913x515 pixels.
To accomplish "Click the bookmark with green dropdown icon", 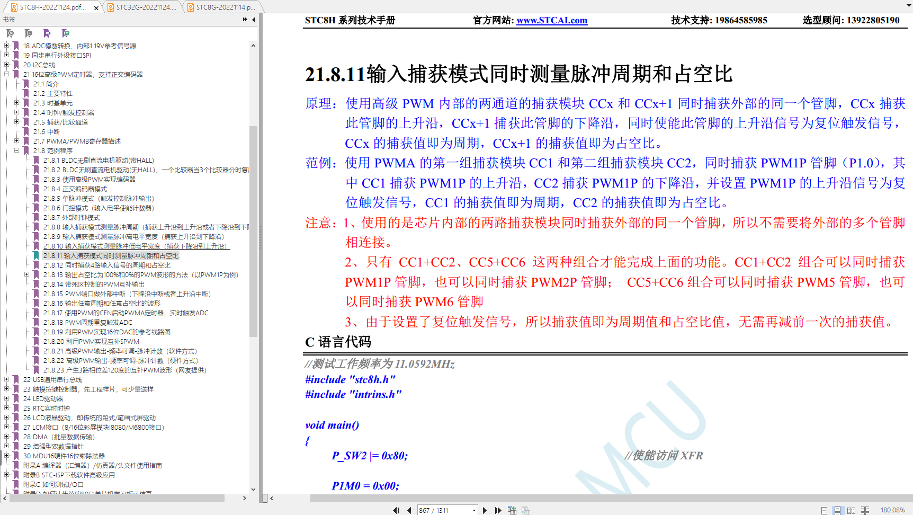I will (x=66, y=33).
